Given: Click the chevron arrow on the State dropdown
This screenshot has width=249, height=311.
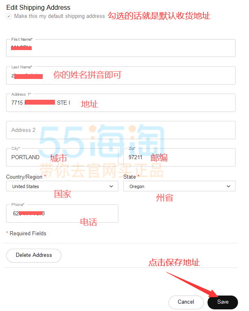Looking at the screenshot, I should click(228, 186).
